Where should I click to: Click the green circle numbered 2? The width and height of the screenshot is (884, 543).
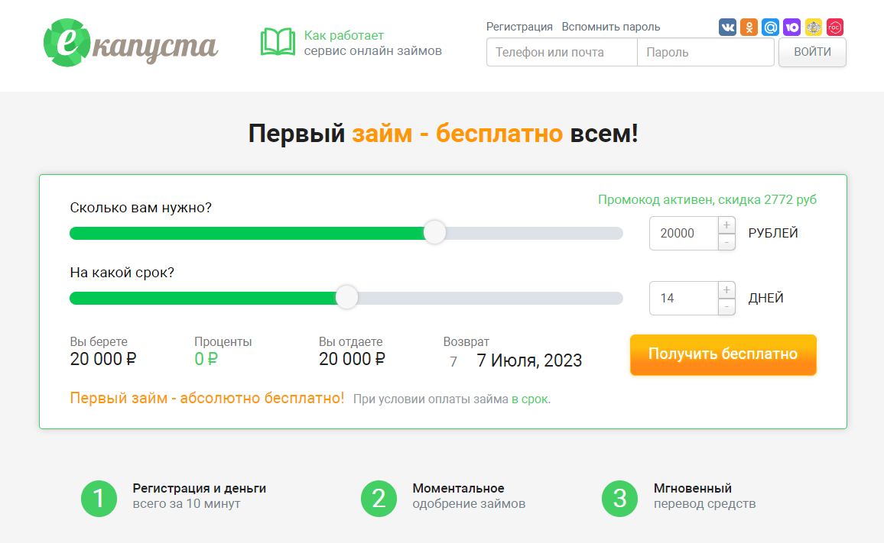pyautogui.click(x=379, y=499)
